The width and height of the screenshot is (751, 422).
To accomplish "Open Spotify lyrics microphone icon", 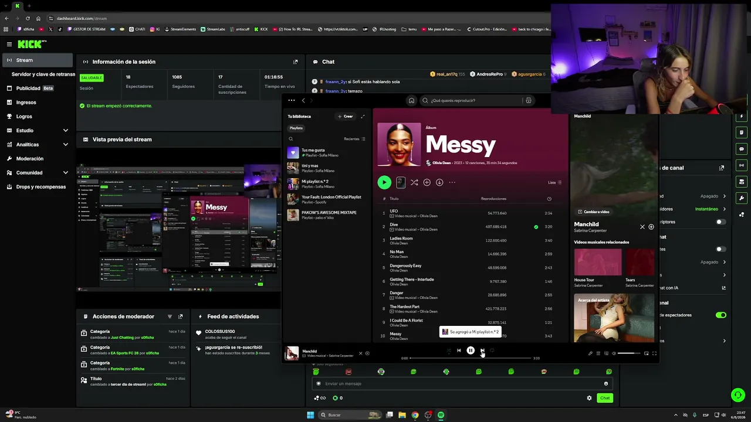I will tap(590, 353).
